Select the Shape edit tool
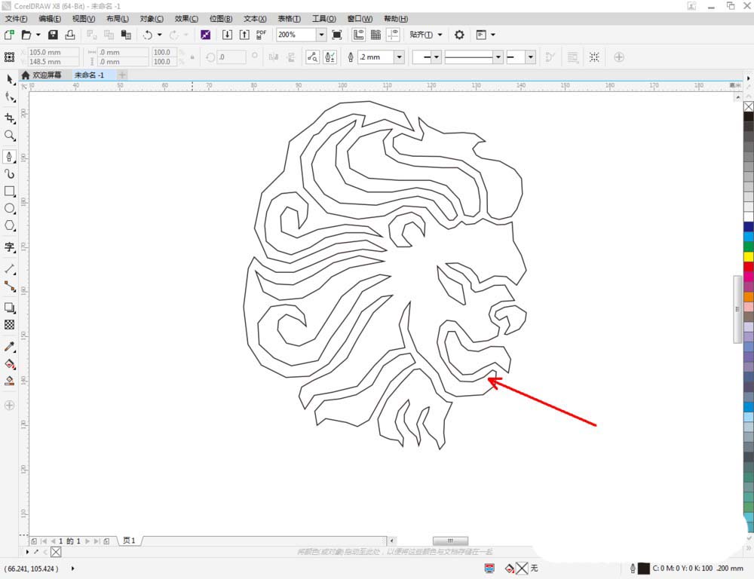The height and width of the screenshot is (579, 754). point(10,97)
